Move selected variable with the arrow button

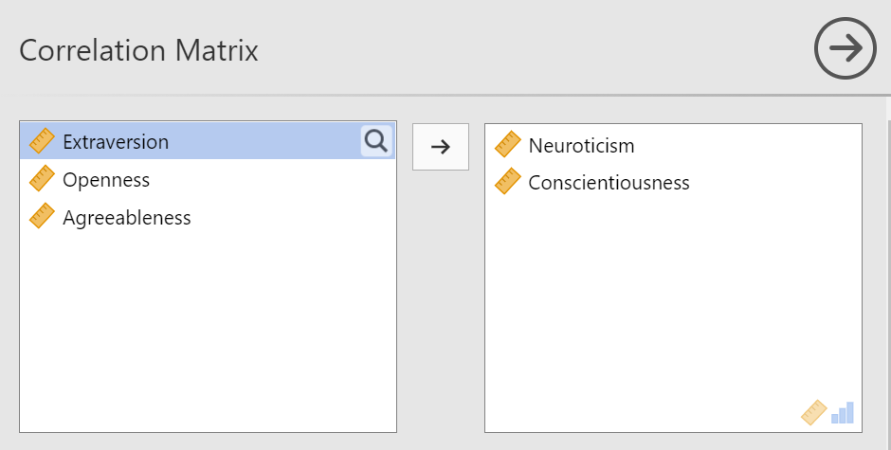441,147
